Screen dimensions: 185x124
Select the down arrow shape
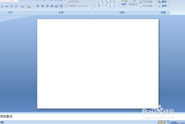click(114, 2)
